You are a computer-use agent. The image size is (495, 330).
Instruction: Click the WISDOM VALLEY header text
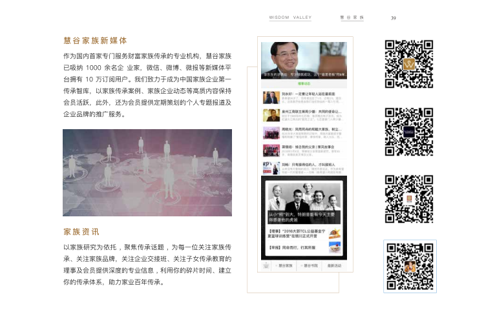coord(290,17)
